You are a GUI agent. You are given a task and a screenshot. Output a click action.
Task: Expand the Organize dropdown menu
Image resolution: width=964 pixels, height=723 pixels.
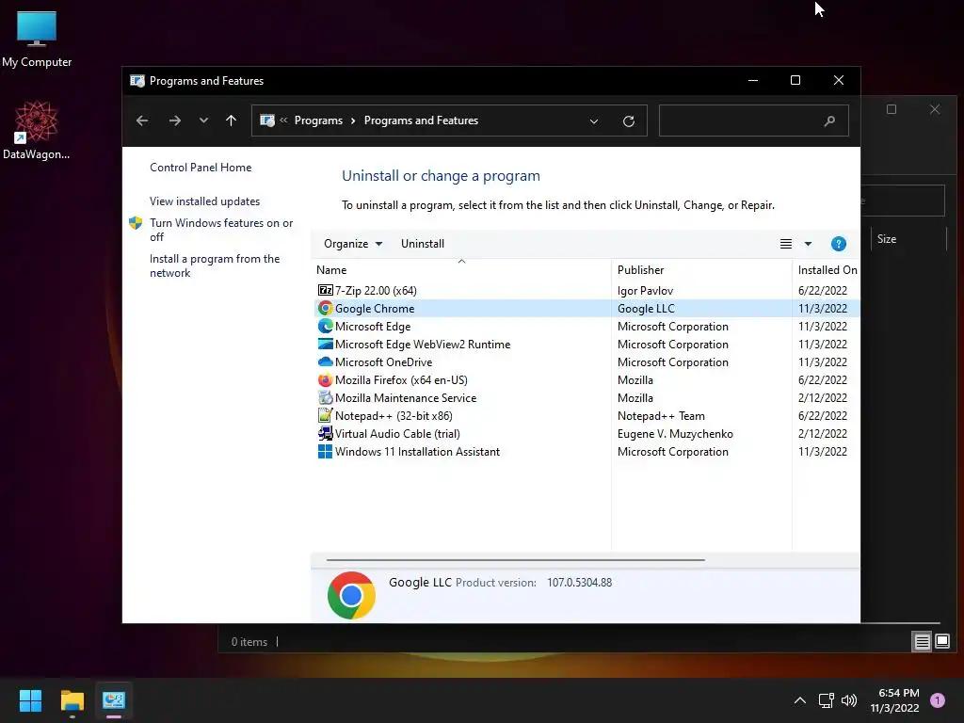pyautogui.click(x=353, y=244)
